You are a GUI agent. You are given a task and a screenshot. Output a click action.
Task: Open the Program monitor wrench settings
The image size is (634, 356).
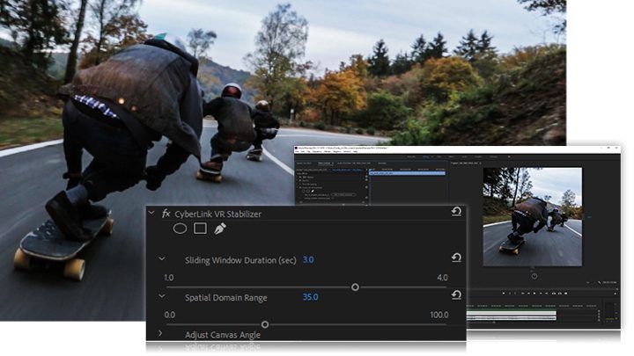click(600, 282)
